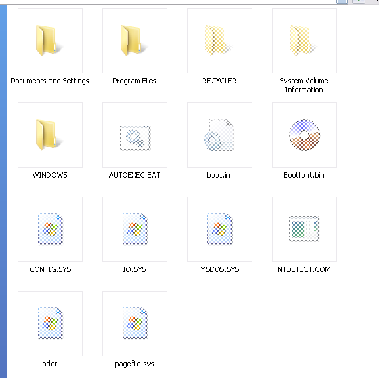
Task: Click the Documents and Settings name label
Action: coord(49,81)
